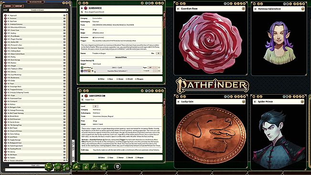The image size is (311, 175).
Task: Click the Netessa Galvinshire portrait image
Action: [279, 43]
